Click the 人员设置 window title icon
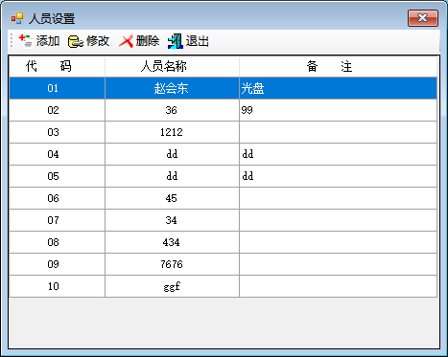 tap(17, 18)
